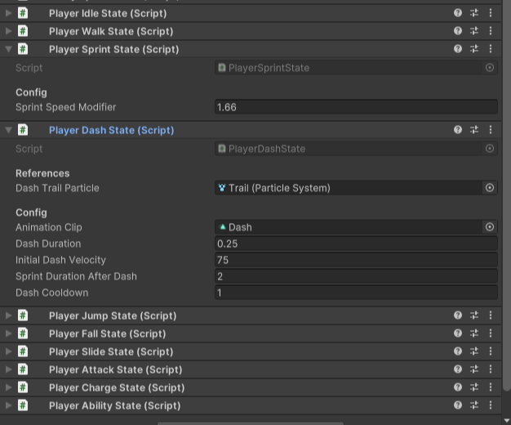Open presets for Player Charge State script
Image resolution: width=511 pixels, height=425 pixels.
[473, 387]
